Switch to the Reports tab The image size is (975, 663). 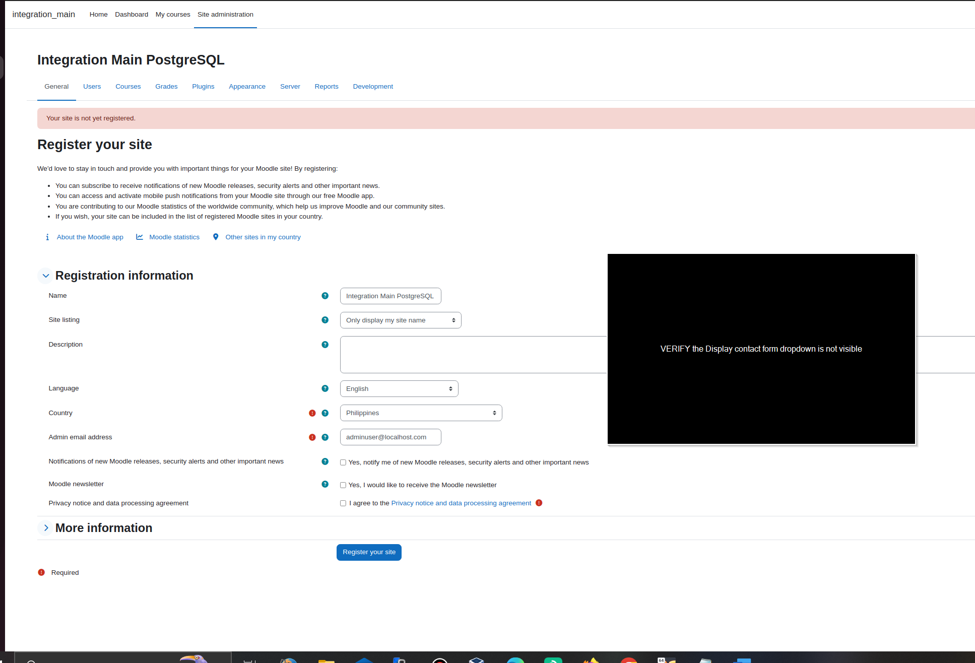point(327,87)
